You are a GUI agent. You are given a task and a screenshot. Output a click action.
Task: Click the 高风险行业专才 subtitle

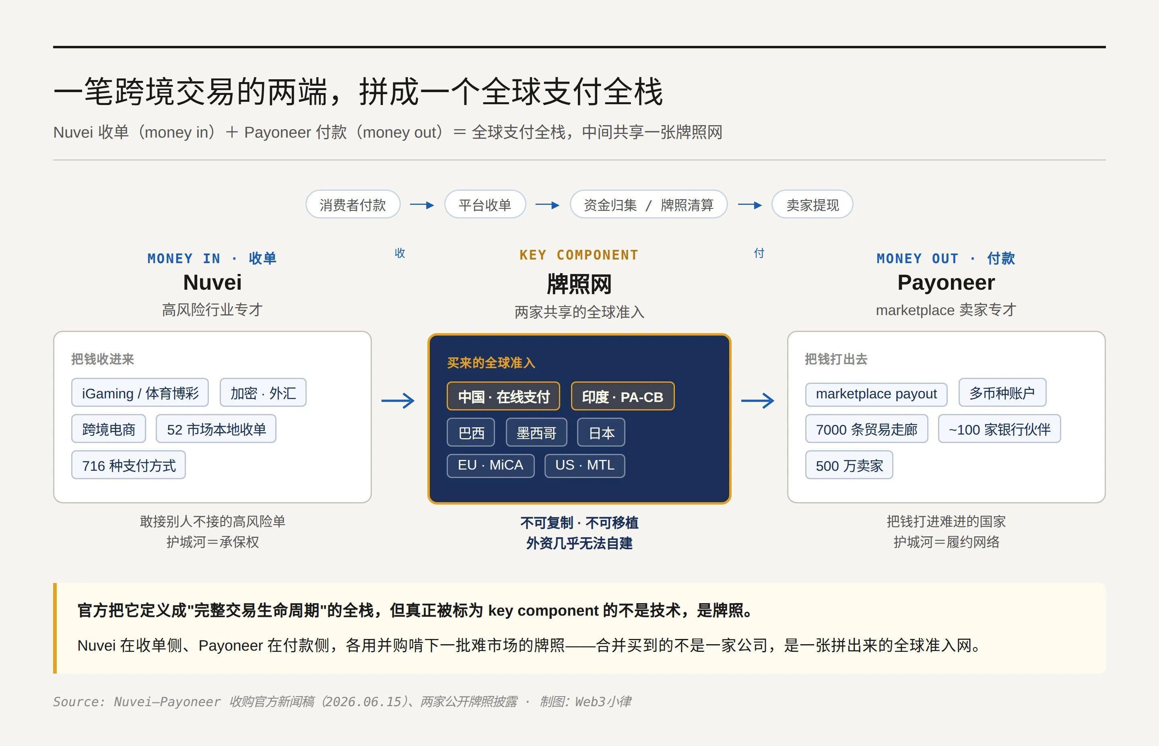coord(212,309)
